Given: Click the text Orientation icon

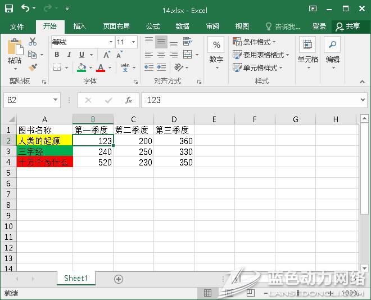Looking at the screenshot, I should click(179, 68).
